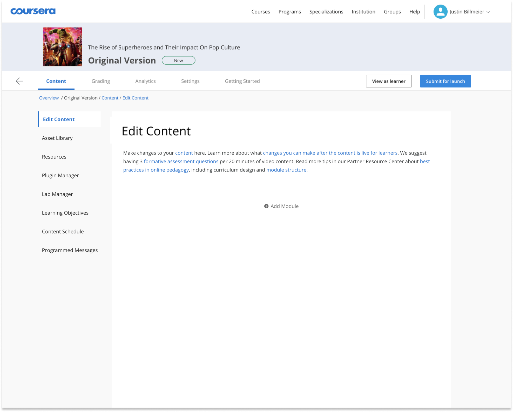Image resolution: width=513 pixels, height=412 pixels.
Task: Click the user avatar icon
Action: 440,12
